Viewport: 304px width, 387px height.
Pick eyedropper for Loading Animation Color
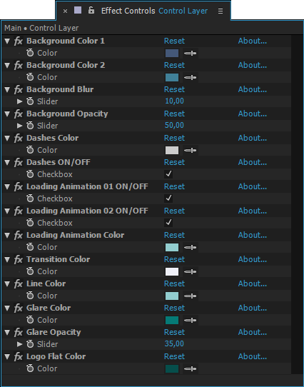tap(191, 247)
